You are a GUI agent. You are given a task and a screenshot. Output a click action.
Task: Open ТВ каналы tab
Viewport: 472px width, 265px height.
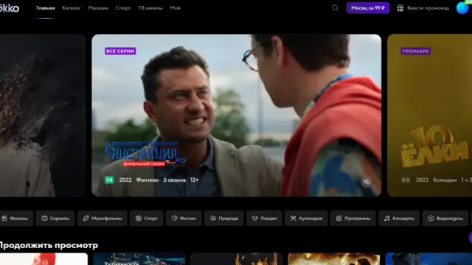pos(150,8)
